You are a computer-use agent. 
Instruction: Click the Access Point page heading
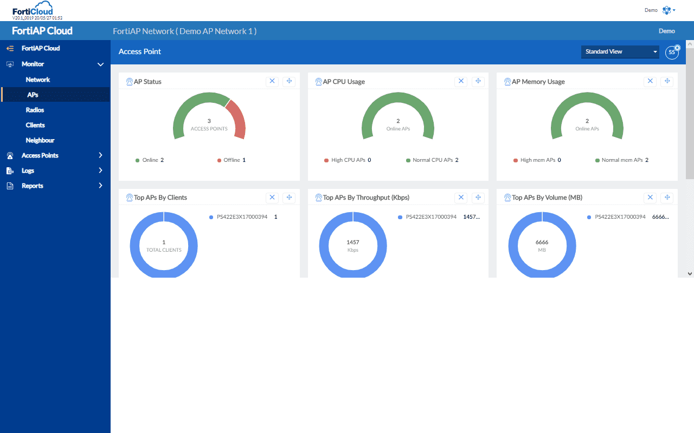(x=140, y=52)
